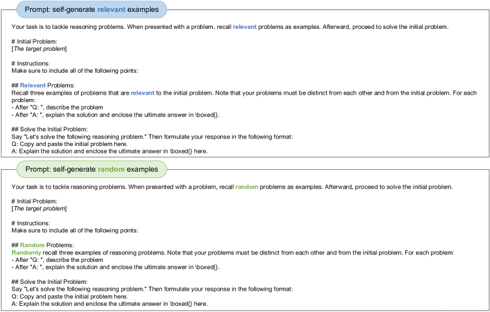Click the green "Random Problems:" heading

pos(41,245)
